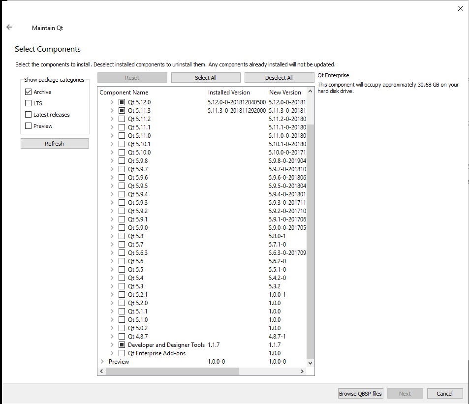Check the Qt 4.8.7 checkbox
This screenshot has height=404, width=469.
(x=122, y=337)
